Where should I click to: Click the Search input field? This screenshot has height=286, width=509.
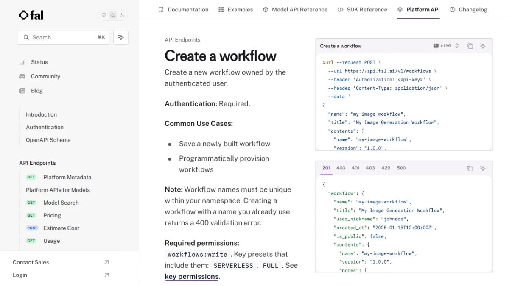(x=64, y=37)
